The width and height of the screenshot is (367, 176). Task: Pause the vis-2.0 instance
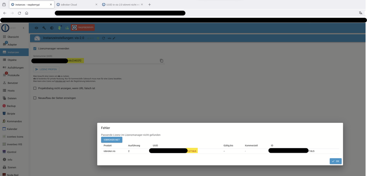(x=98, y=38)
